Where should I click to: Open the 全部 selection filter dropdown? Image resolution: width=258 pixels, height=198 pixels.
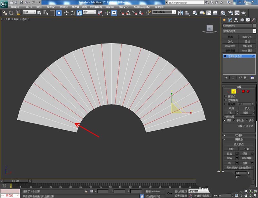click(x=28, y=12)
